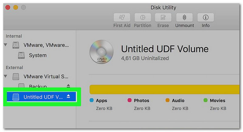This screenshot has width=243, height=132.
Task: Click the green Movies color dot
Action: [206, 100]
